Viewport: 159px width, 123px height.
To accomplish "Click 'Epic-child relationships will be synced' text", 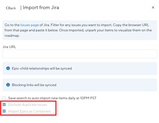I will pyautogui.click(x=42, y=69).
